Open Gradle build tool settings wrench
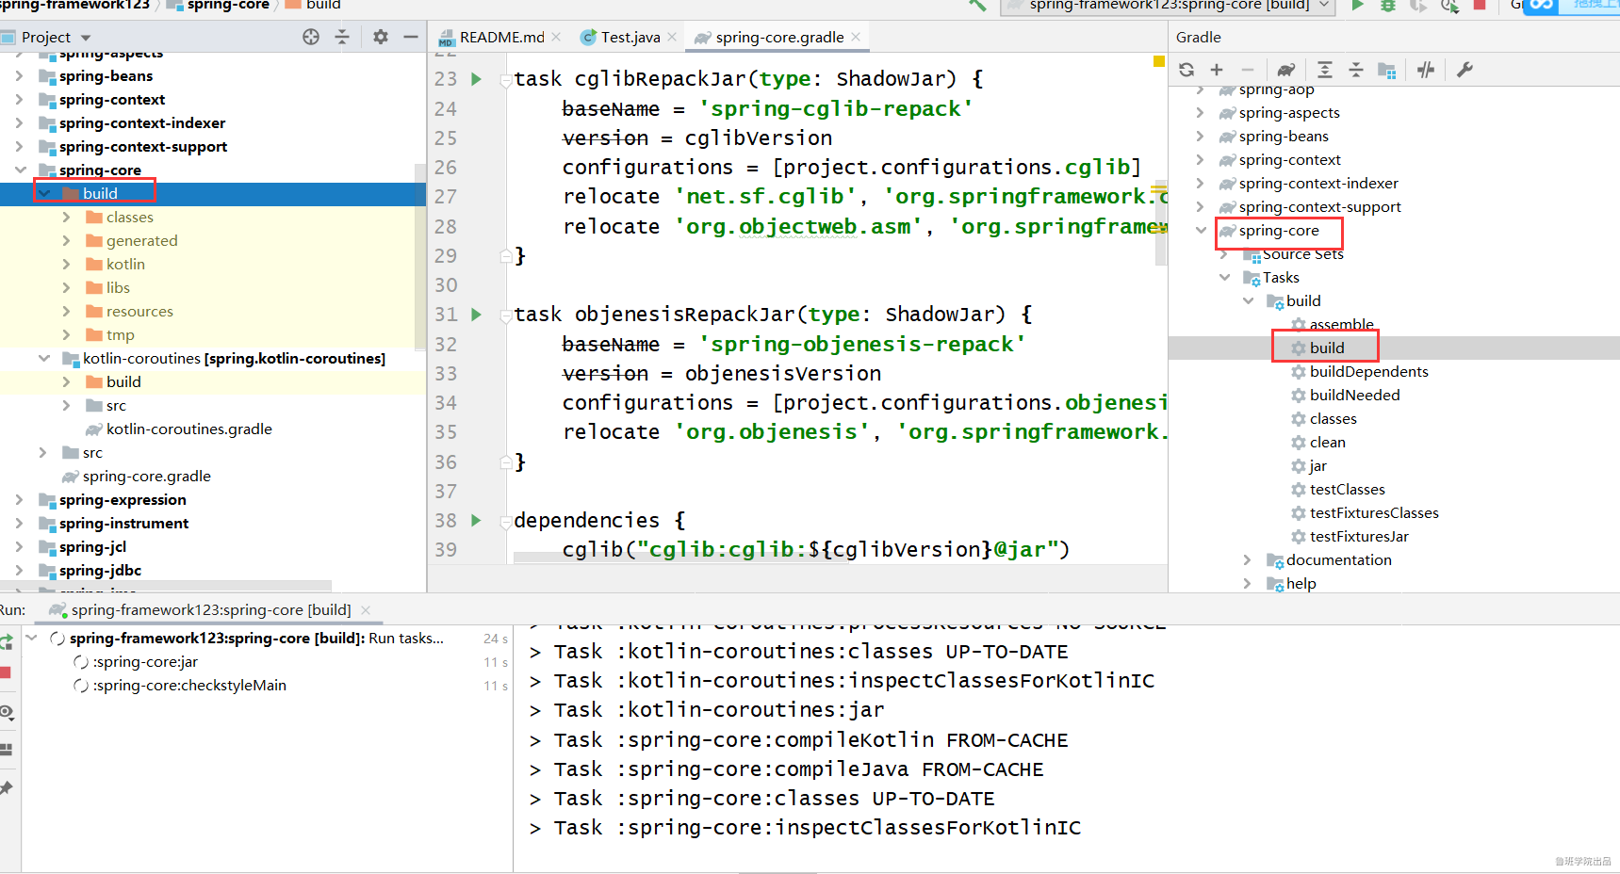 click(x=1465, y=70)
